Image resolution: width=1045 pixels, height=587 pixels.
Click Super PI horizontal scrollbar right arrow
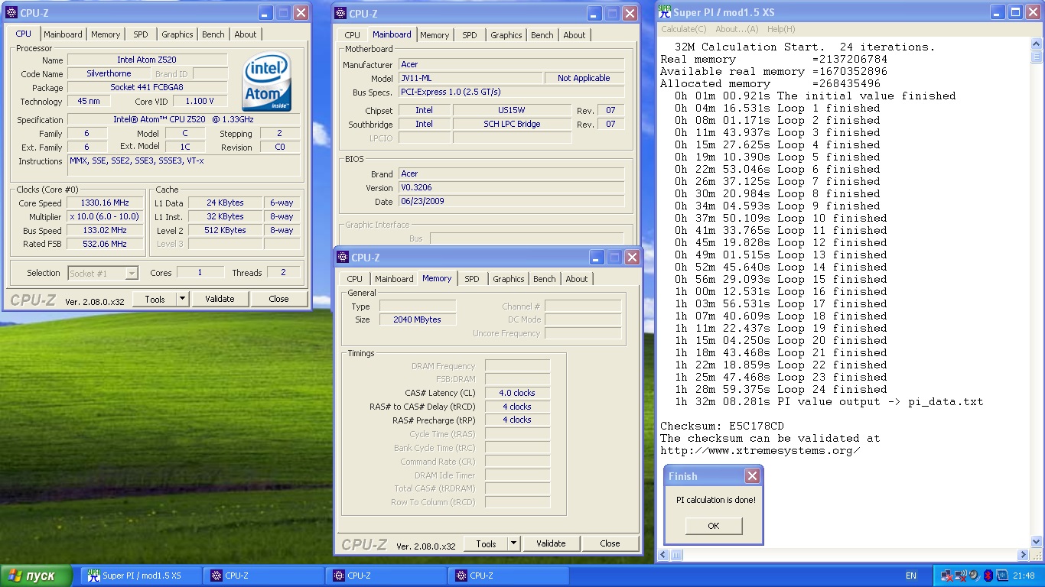pyautogui.click(x=1024, y=555)
